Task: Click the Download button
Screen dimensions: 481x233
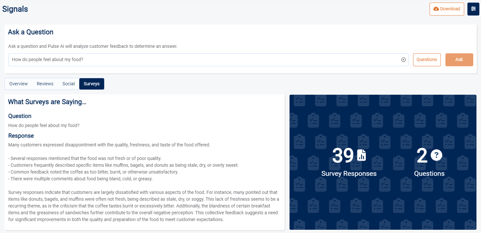Action: click(x=446, y=9)
